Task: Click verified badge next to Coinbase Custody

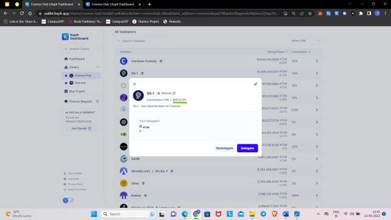Action: click(x=161, y=61)
